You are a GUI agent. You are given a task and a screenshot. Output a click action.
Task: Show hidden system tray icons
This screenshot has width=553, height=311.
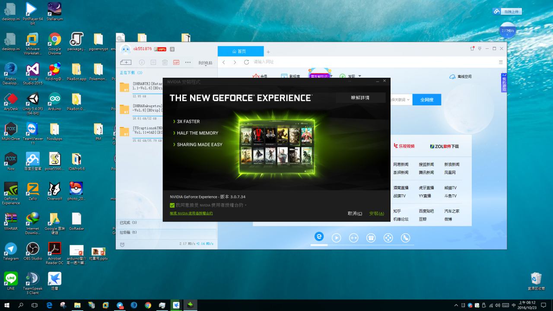tap(457, 305)
